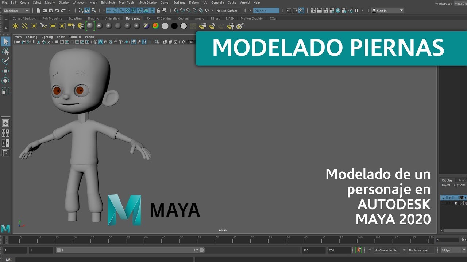Click frame 50 on the time slider

coord(180,241)
